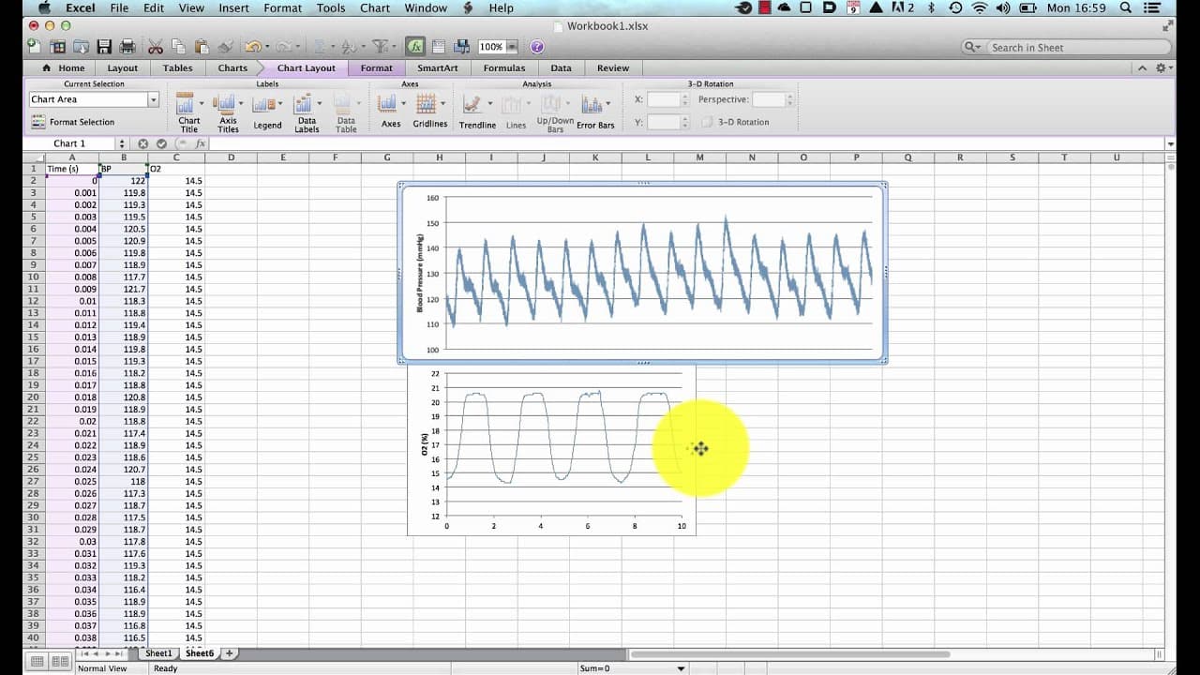This screenshot has width=1200, height=675.
Task: Open the ribbon gear settings dropdown
Action: click(1164, 67)
